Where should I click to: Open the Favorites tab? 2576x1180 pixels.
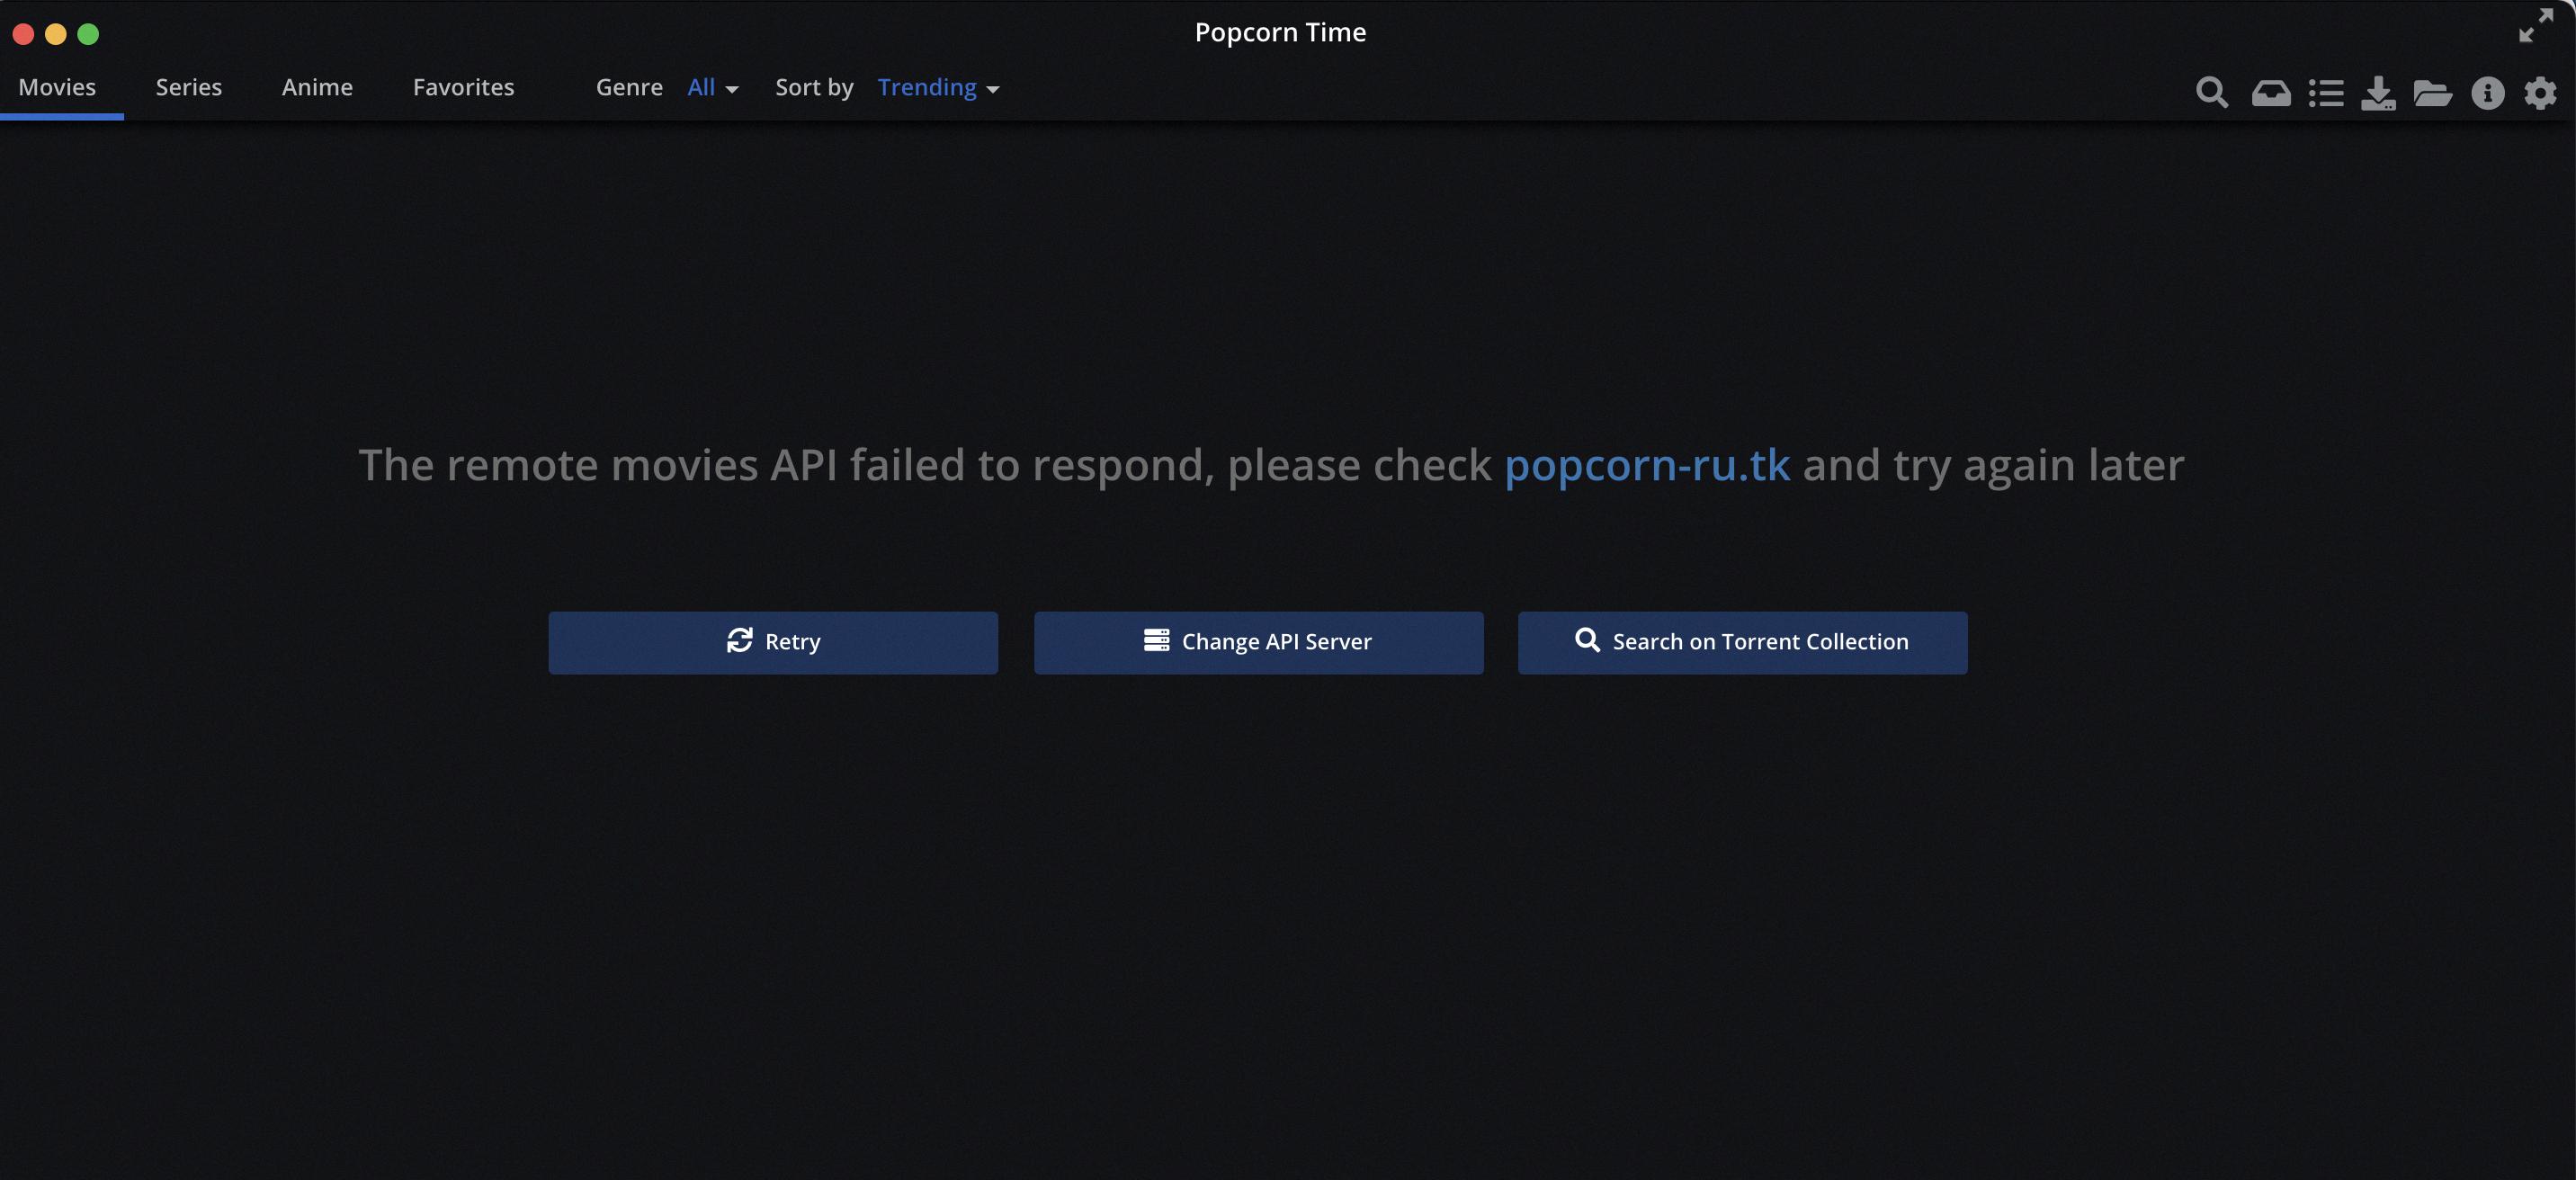tap(463, 87)
